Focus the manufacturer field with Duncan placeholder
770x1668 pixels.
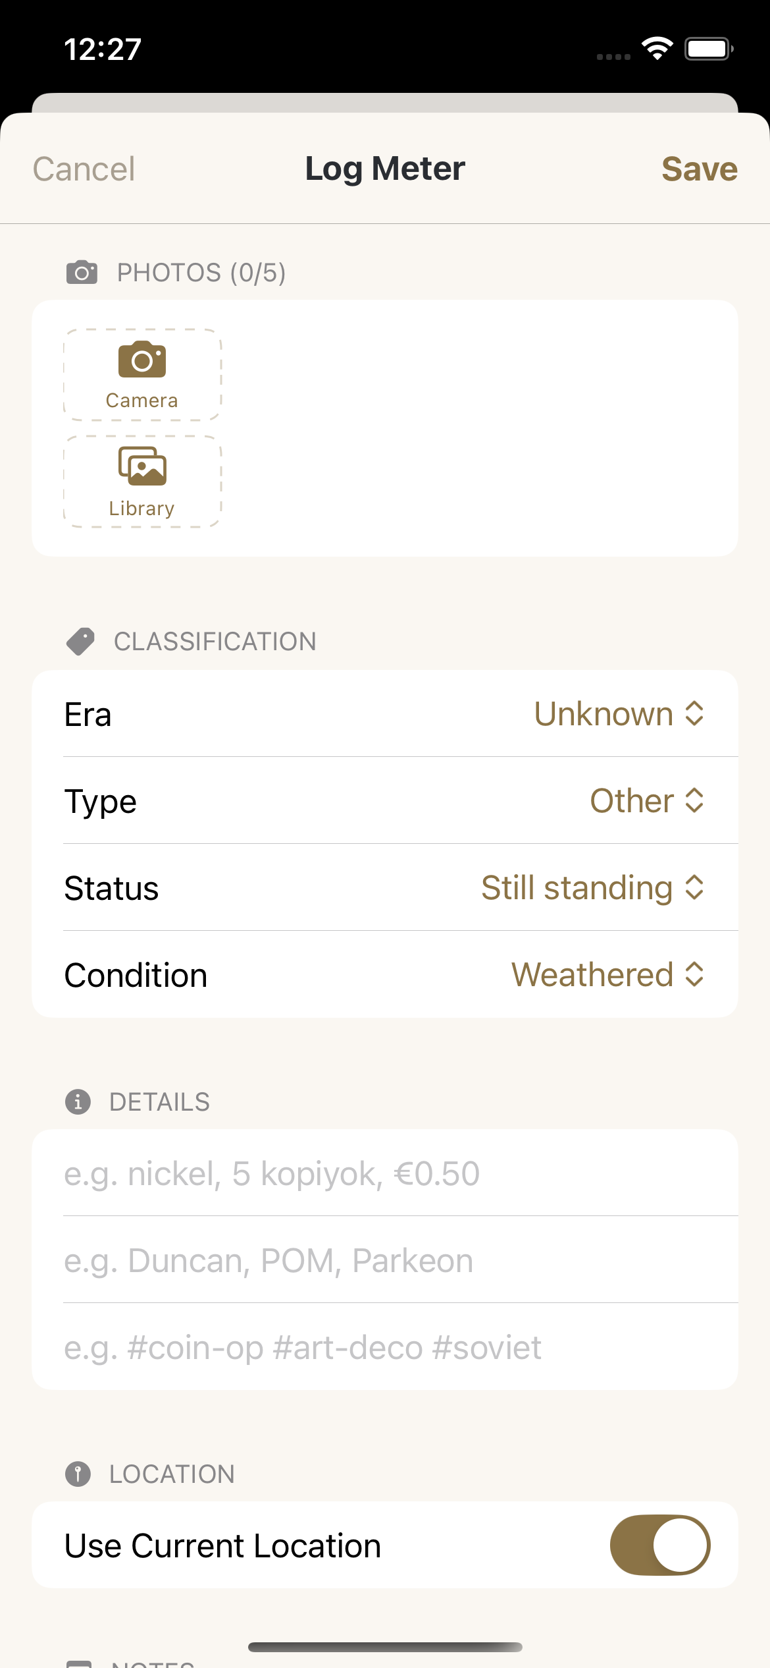[385, 1260]
